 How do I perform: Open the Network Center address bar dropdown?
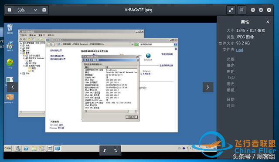click(132, 44)
